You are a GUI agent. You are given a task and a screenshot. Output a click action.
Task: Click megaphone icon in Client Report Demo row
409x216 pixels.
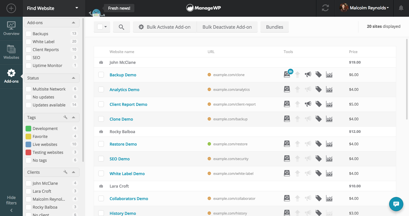308,104
